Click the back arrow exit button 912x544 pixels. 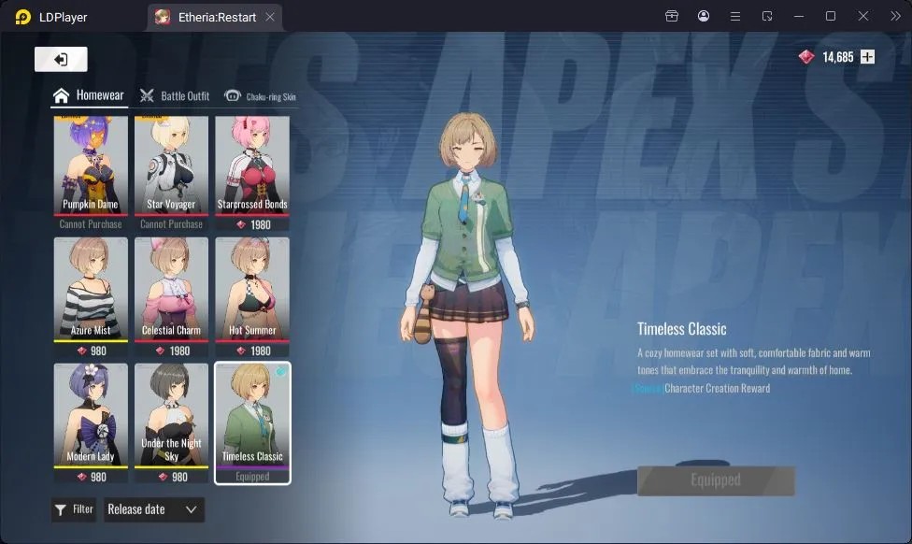coord(61,59)
